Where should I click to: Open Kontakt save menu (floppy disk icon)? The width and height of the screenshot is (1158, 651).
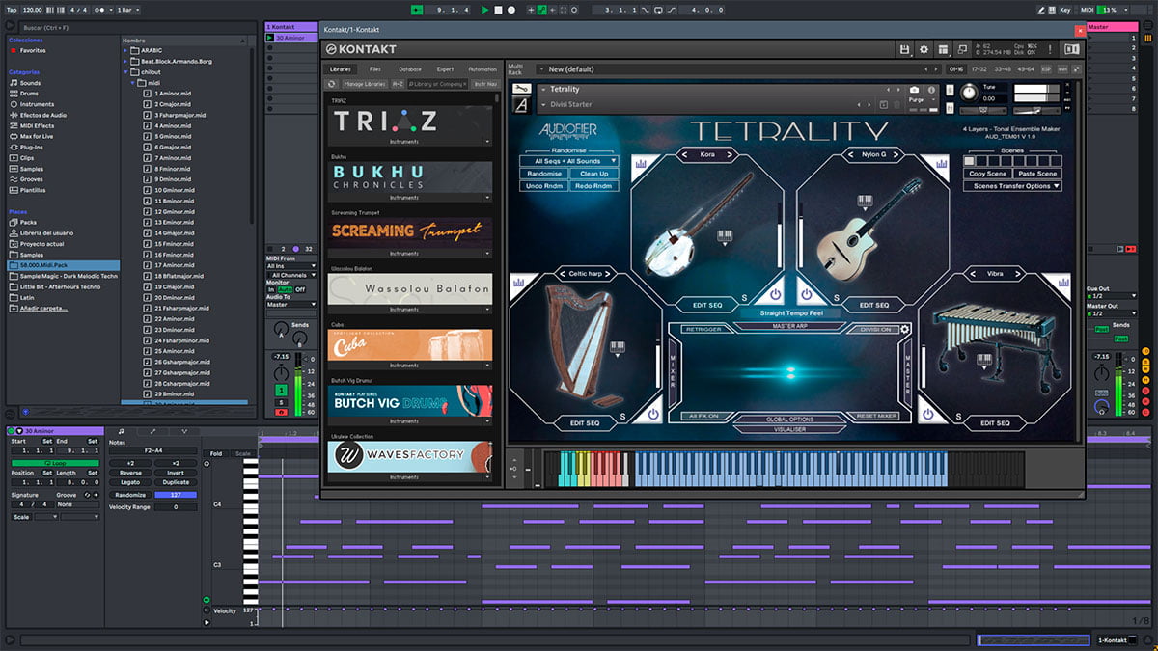click(x=904, y=49)
